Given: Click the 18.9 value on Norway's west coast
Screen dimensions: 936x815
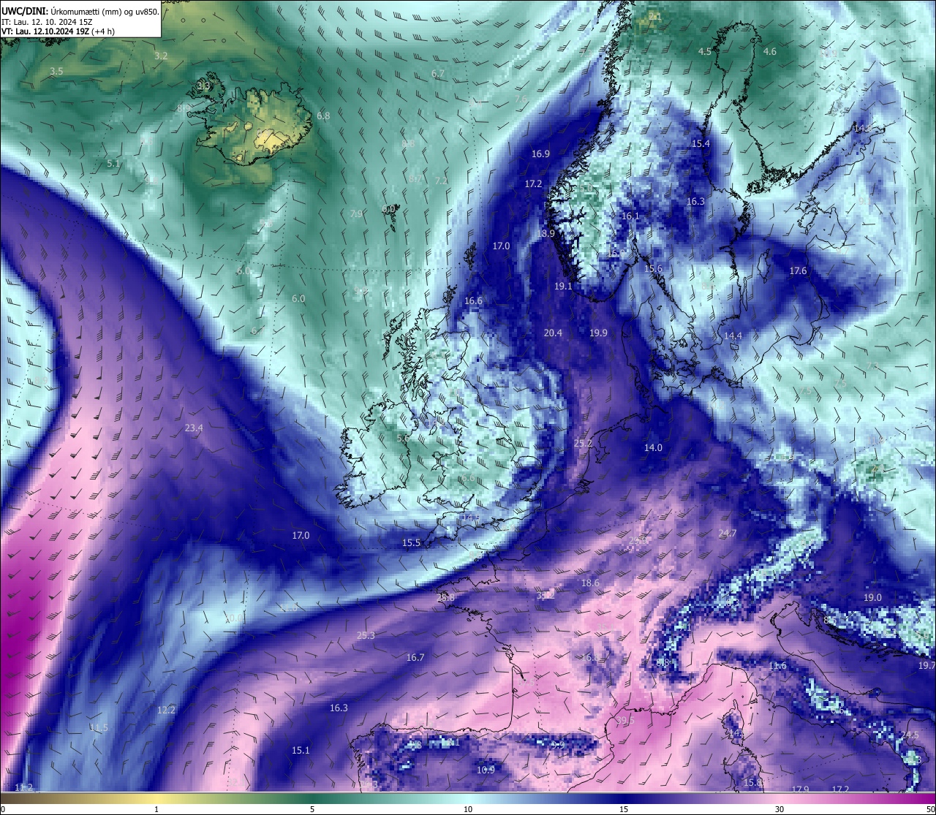Looking at the screenshot, I should [546, 233].
